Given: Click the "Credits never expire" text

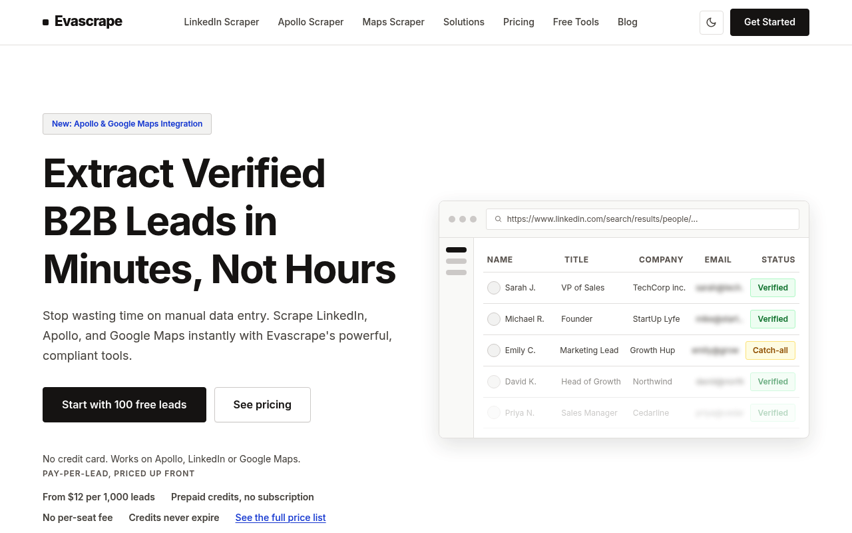Looking at the screenshot, I should [174, 518].
